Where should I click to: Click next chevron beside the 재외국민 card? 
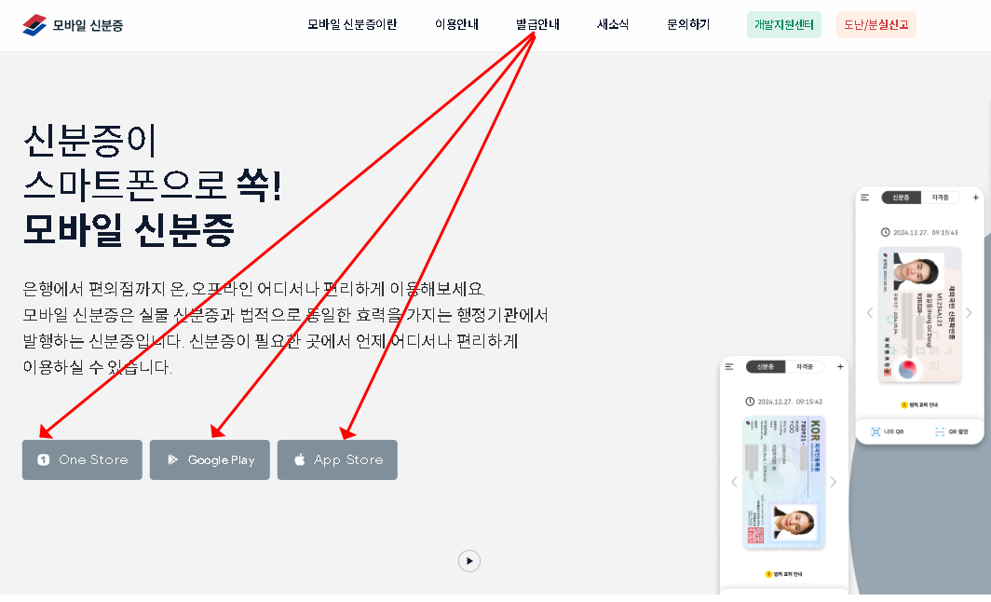click(969, 313)
